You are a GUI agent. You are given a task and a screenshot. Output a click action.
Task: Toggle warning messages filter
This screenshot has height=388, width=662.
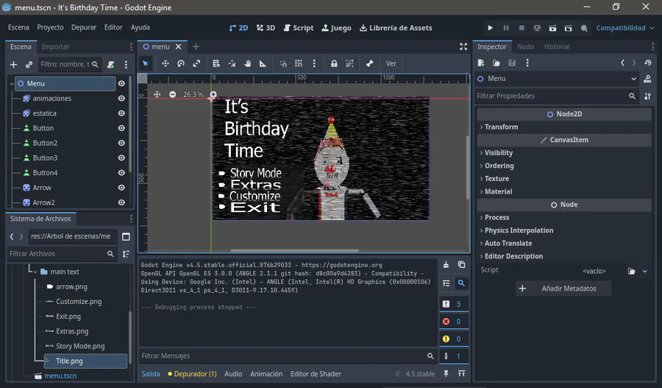(x=454, y=339)
